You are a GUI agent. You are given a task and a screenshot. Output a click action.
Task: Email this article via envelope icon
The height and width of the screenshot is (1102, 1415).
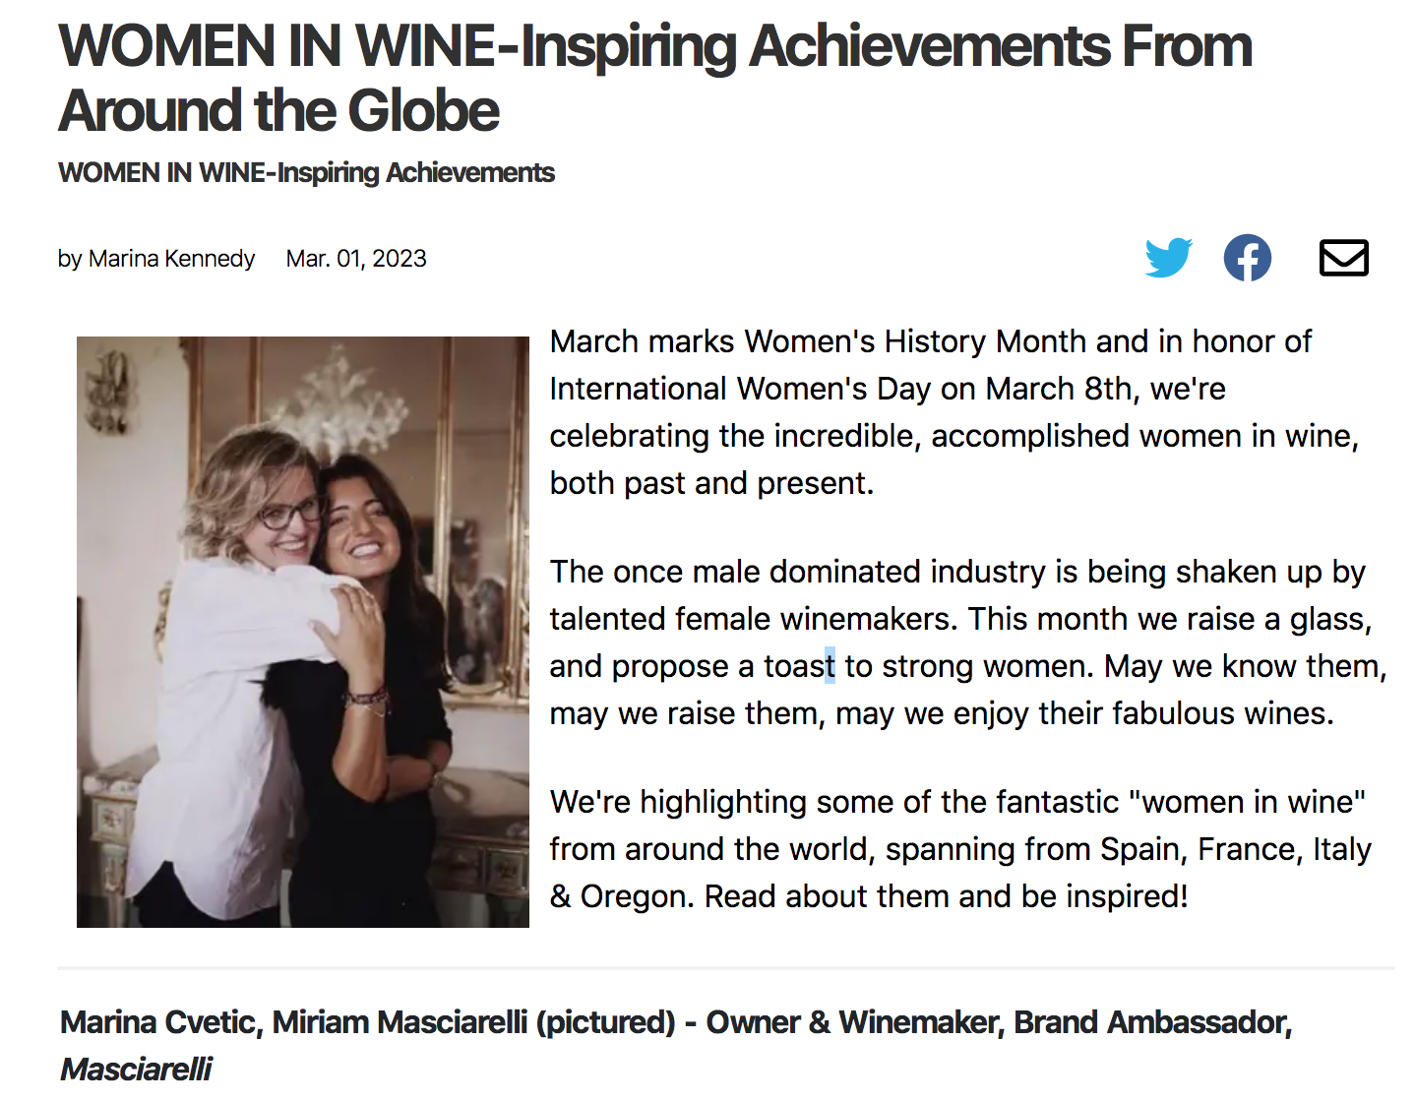point(1343,258)
